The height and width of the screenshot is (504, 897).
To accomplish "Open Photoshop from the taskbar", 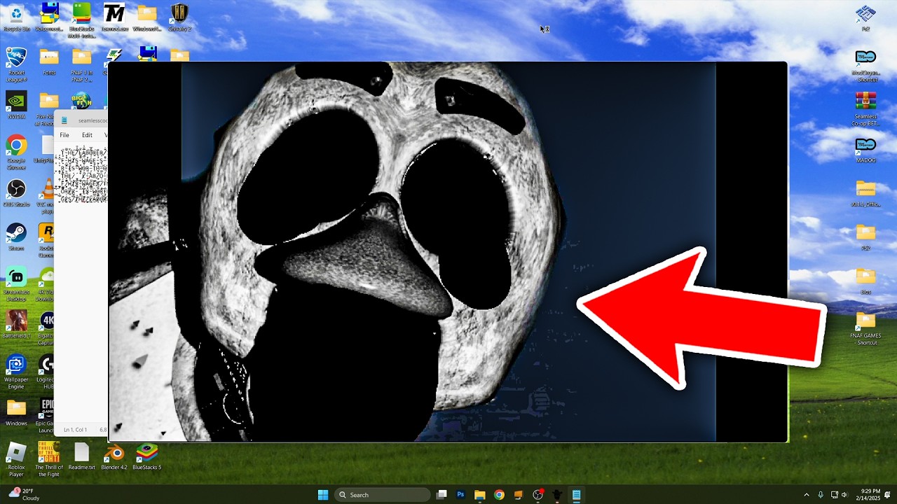I will (460, 495).
